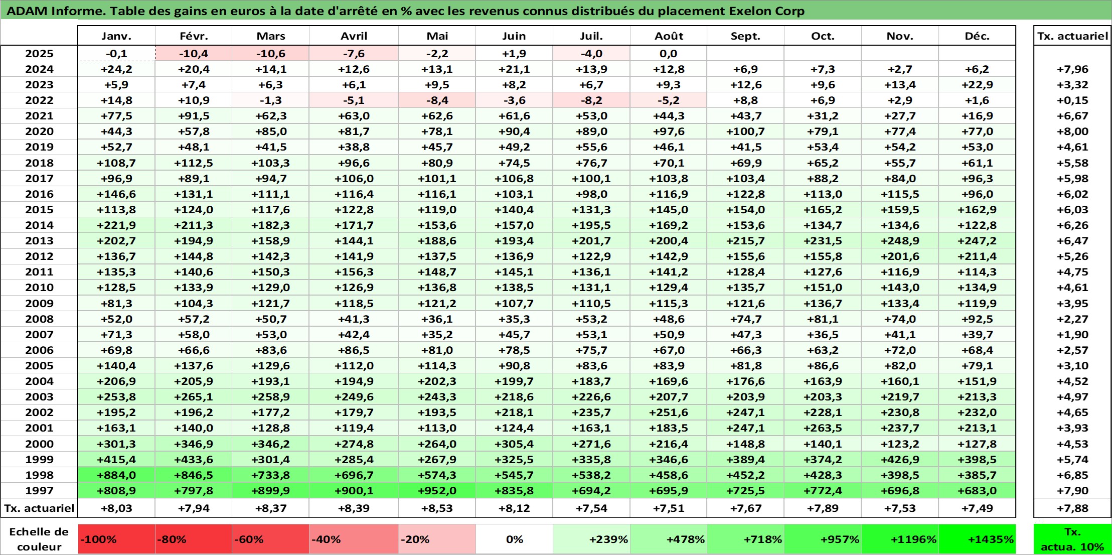Viewport: 1112px width, 555px height.
Task: Select cell +146,6 in the 2016 row
Action: [x=116, y=194]
